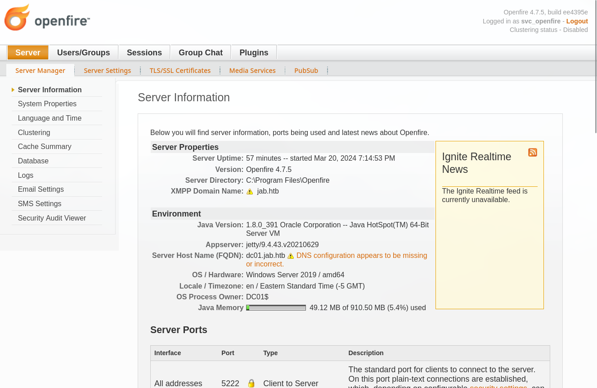Open Language and Time settings
The width and height of the screenshot is (597, 388).
tap(49, 118)
